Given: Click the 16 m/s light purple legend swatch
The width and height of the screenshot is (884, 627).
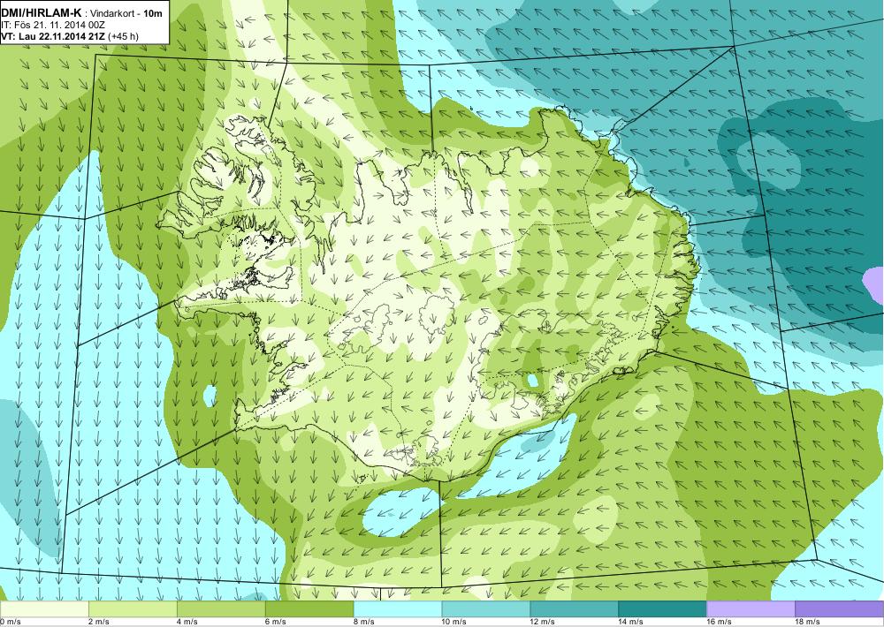Looking at the screenshot, I should pyautogui.click(x=751, y=609).
